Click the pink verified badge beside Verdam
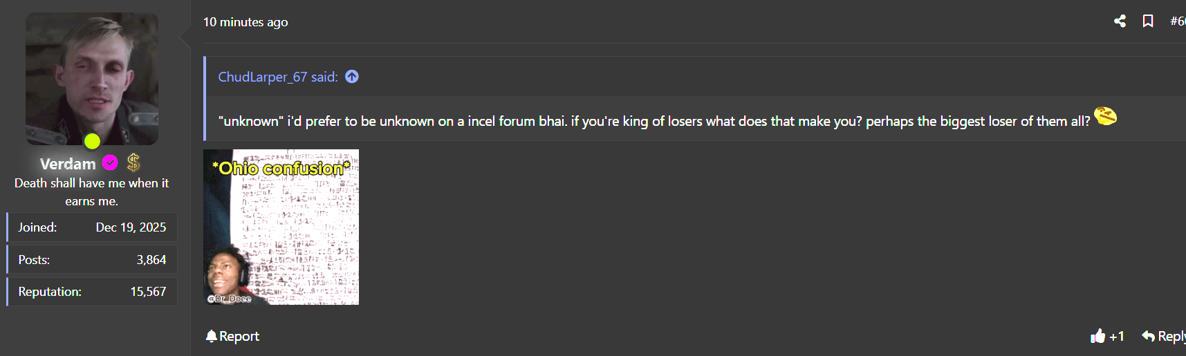This screenshot has width=1186, height=356. click(110, 162)
